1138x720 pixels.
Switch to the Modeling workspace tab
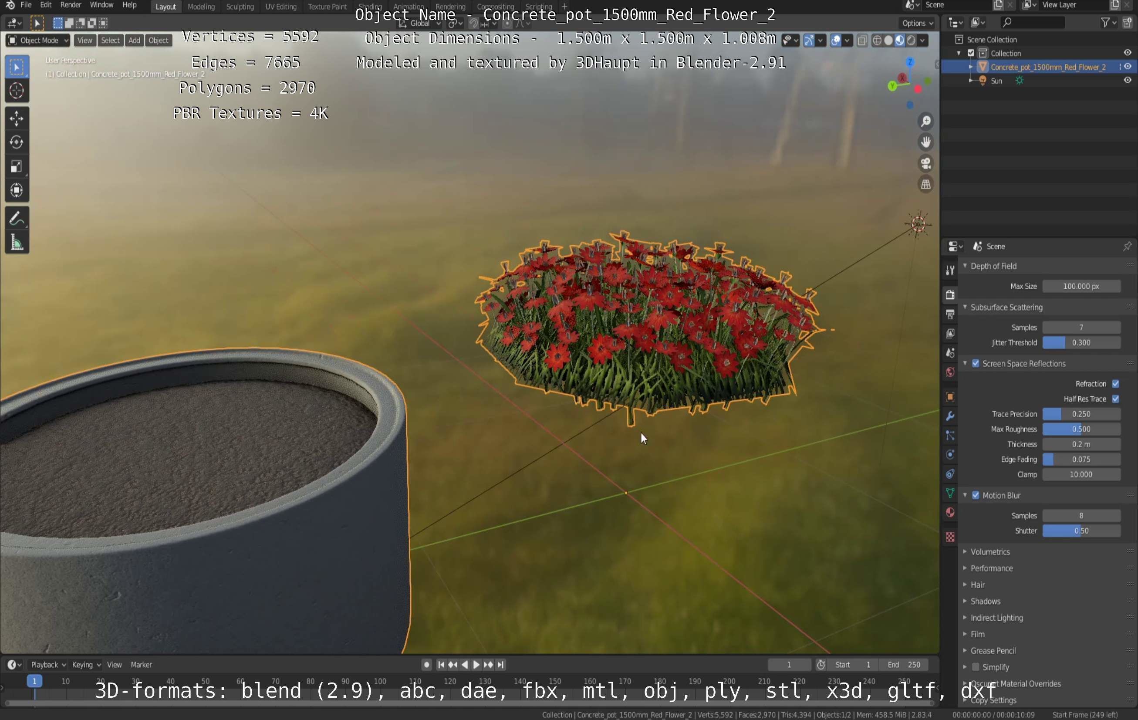coord(201,7)
